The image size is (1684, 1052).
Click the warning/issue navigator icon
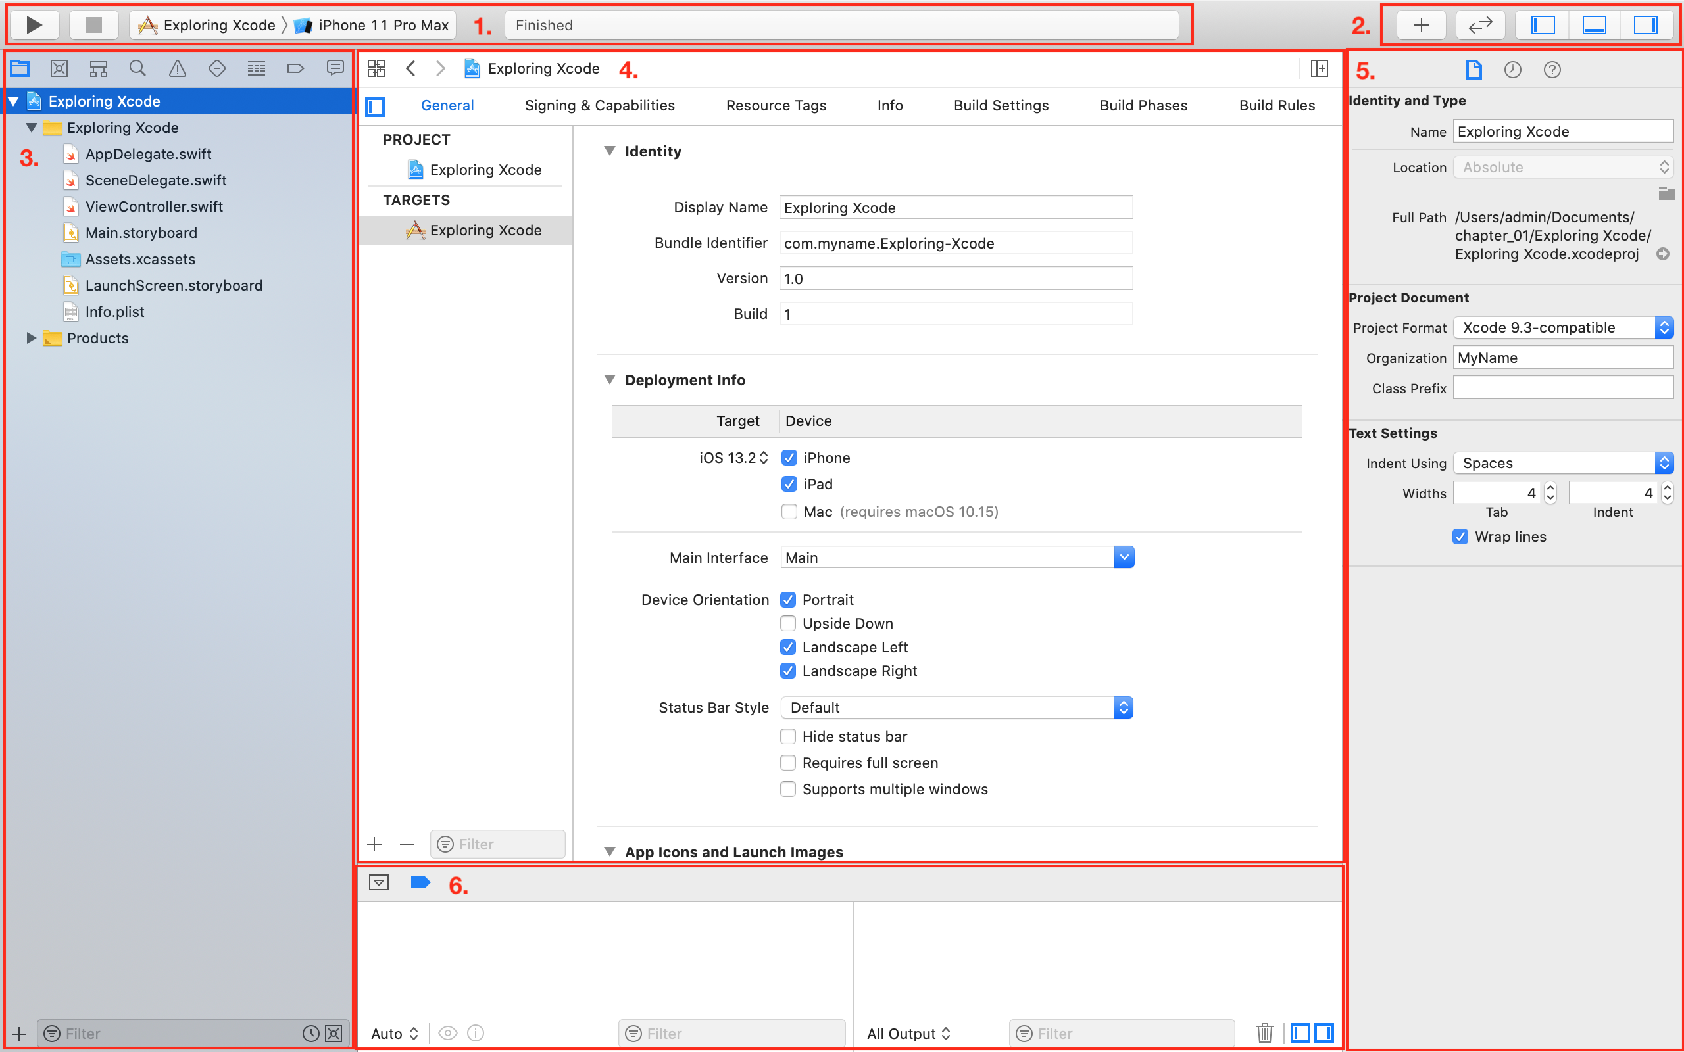(x=176, y=69)
